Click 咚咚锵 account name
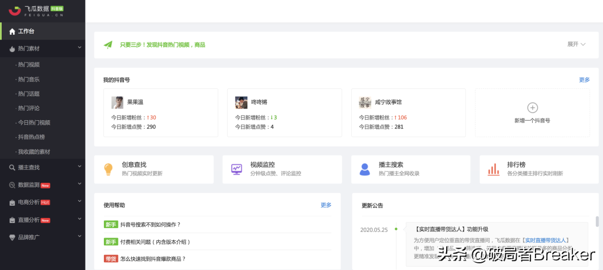Viewport: 603px width, 270px height. (259, 102)
